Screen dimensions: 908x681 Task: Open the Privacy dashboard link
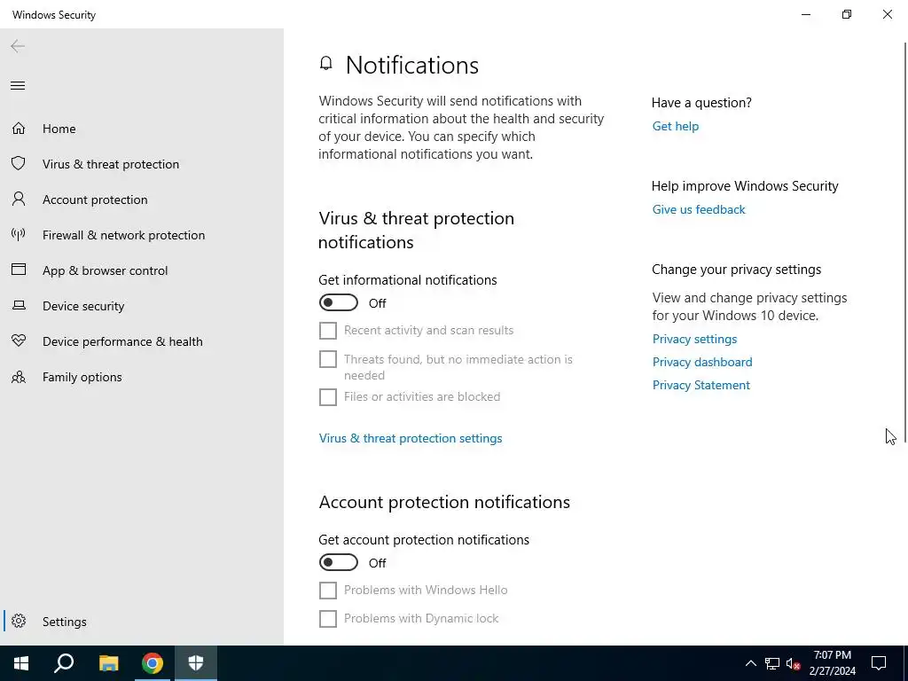[x=702, y=362]
